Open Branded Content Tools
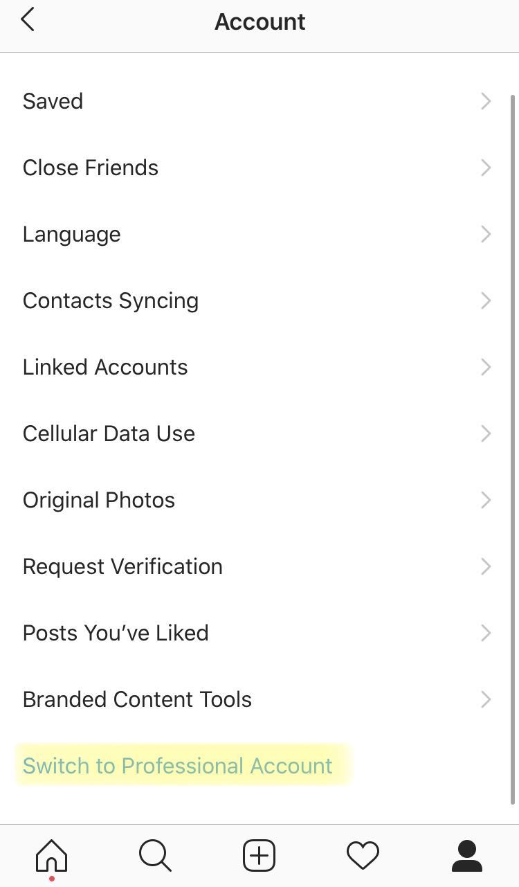The height and width of the screenshot is (887, 519). click(x=137, y=699)
